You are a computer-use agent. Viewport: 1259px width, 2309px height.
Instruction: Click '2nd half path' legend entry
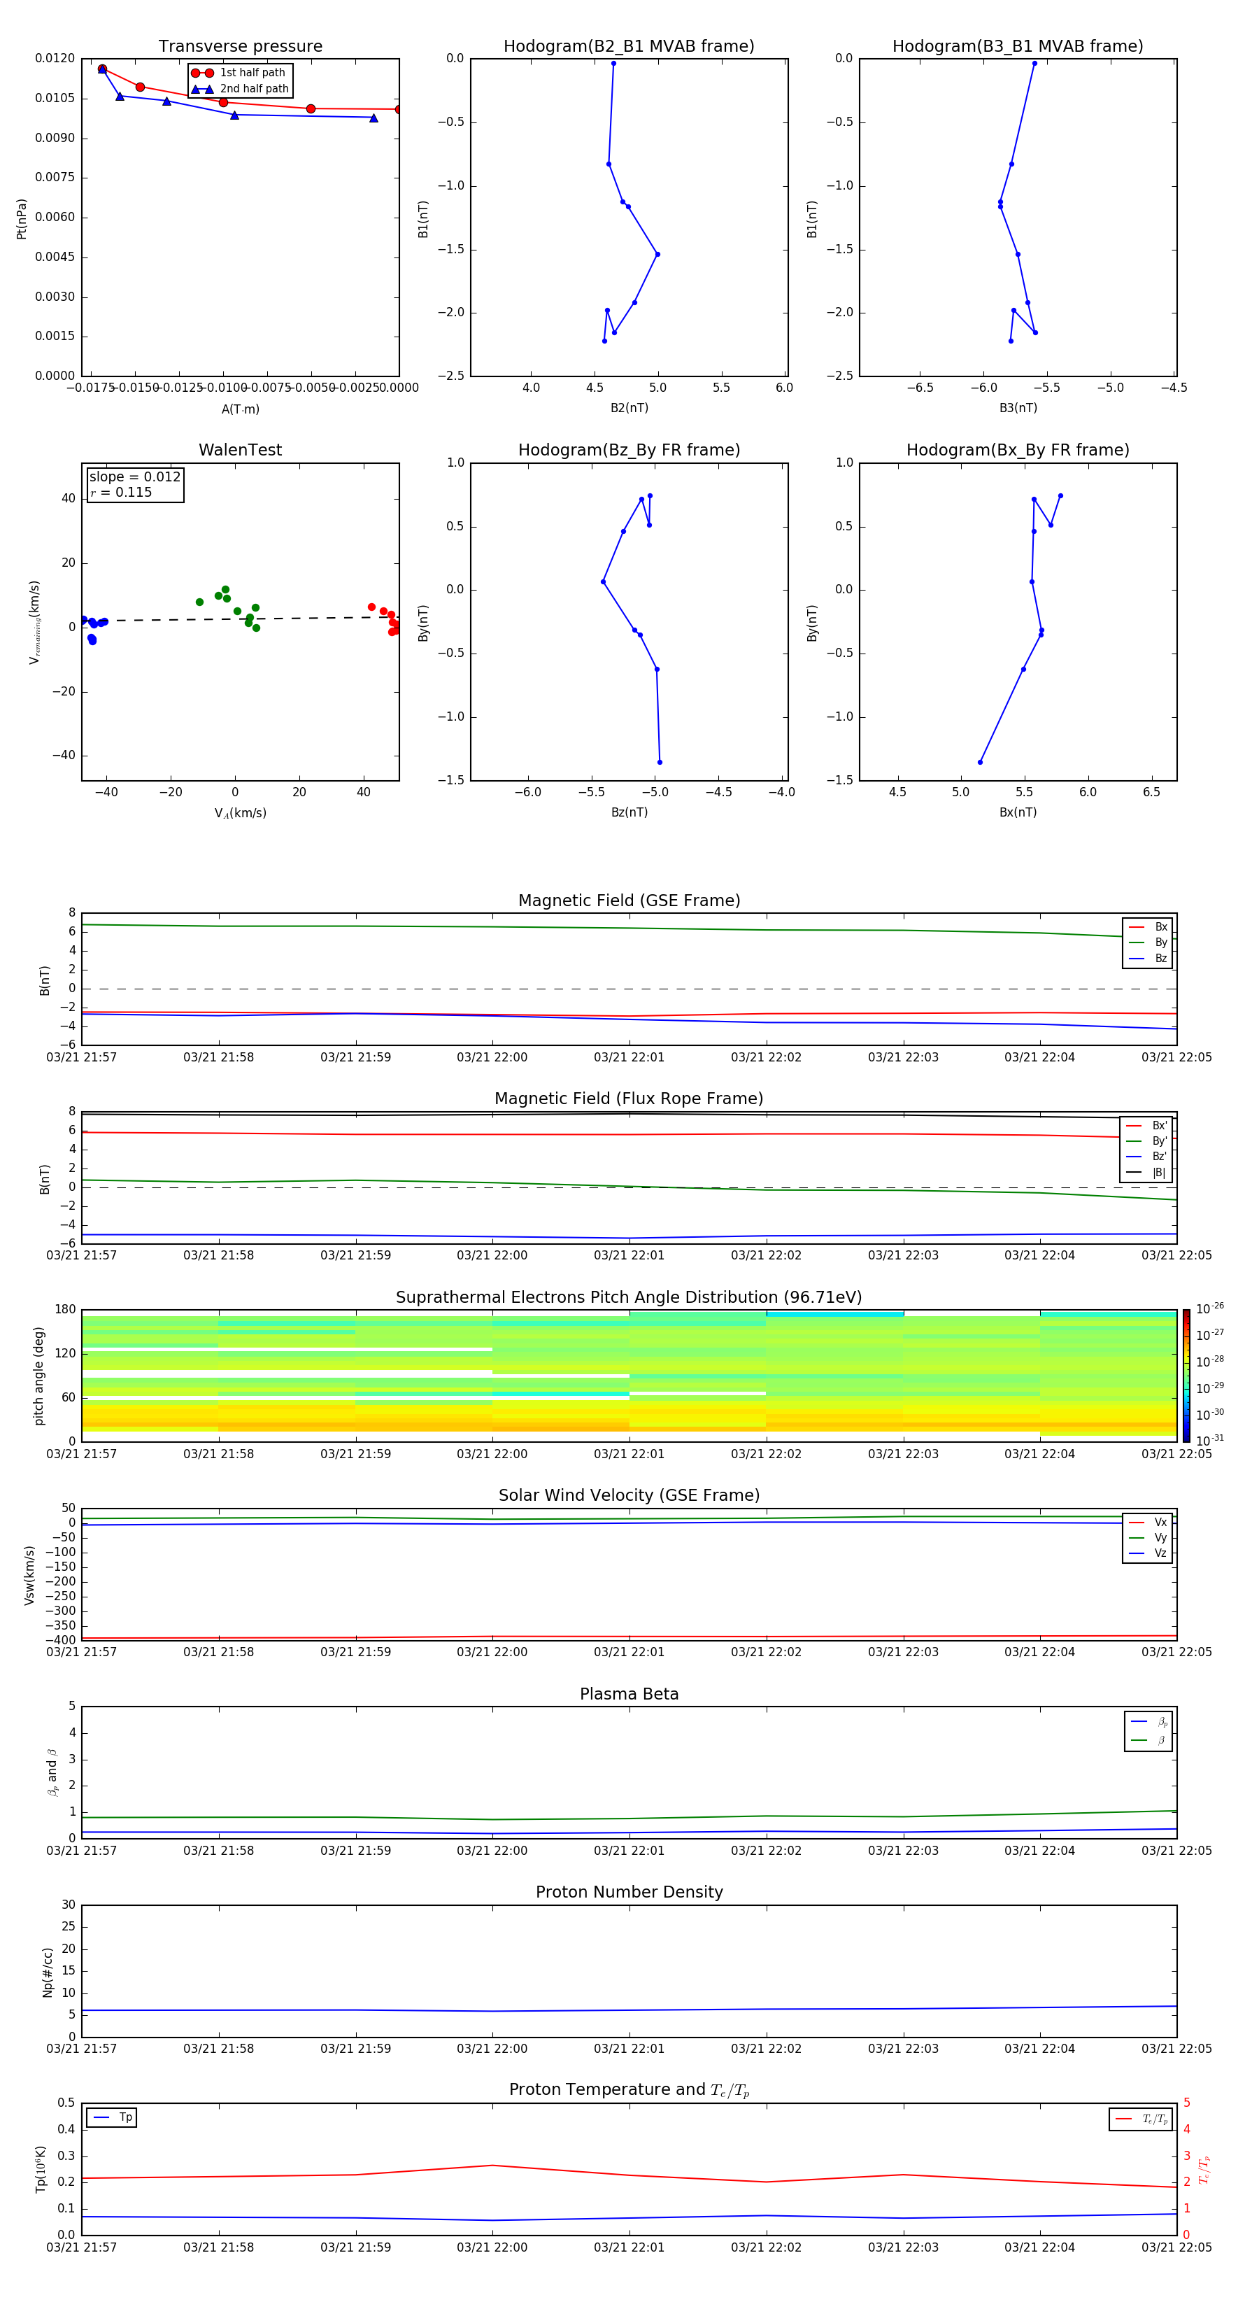(x=241, y=89)
